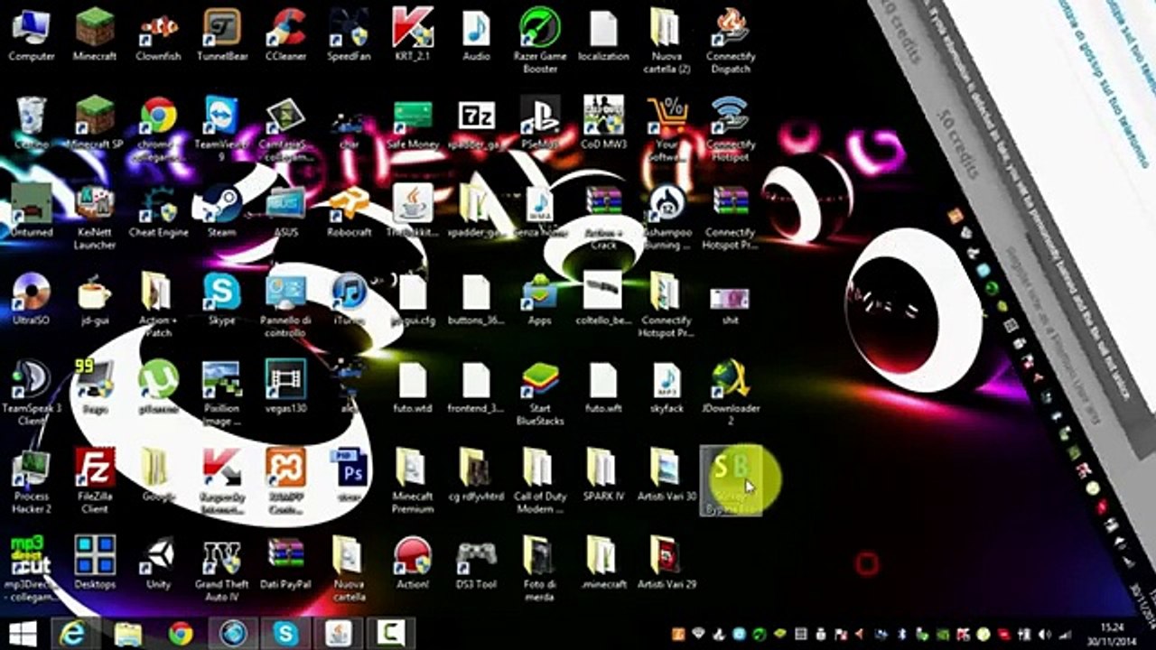Launch JDownloader 2
This screenshot has height=650, width=1156.
click(730, 394)
